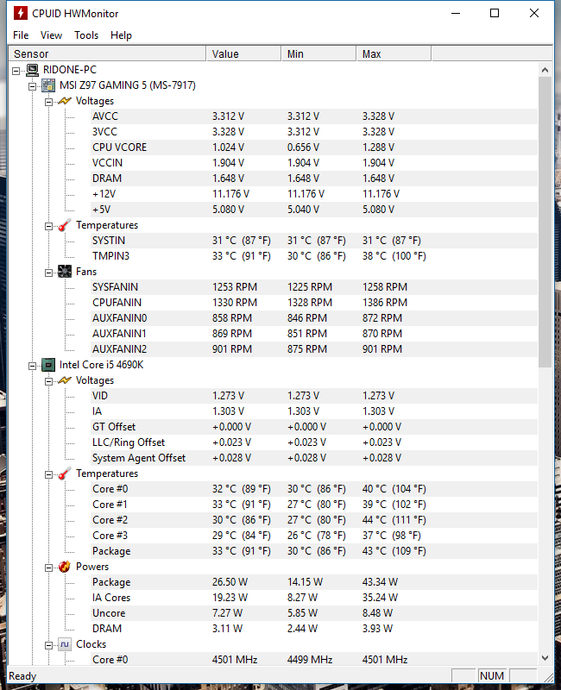
Task: Collapse the Clocks group
Action: point(49,645)
